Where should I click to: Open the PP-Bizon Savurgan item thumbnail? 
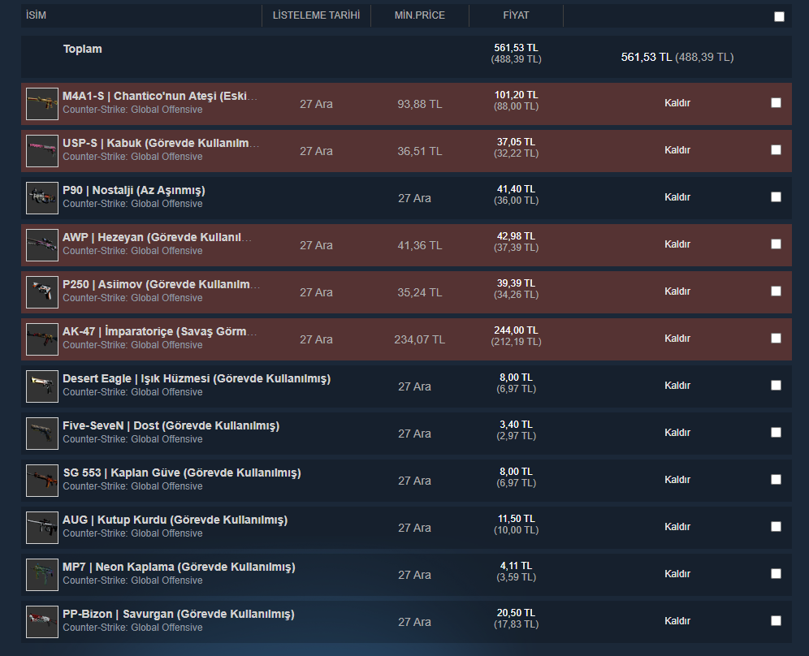coord(42,622)
